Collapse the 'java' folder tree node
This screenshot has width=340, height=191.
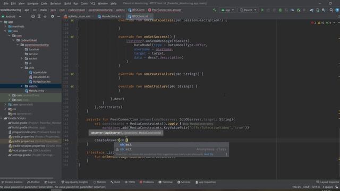click(x=5, y=31)
